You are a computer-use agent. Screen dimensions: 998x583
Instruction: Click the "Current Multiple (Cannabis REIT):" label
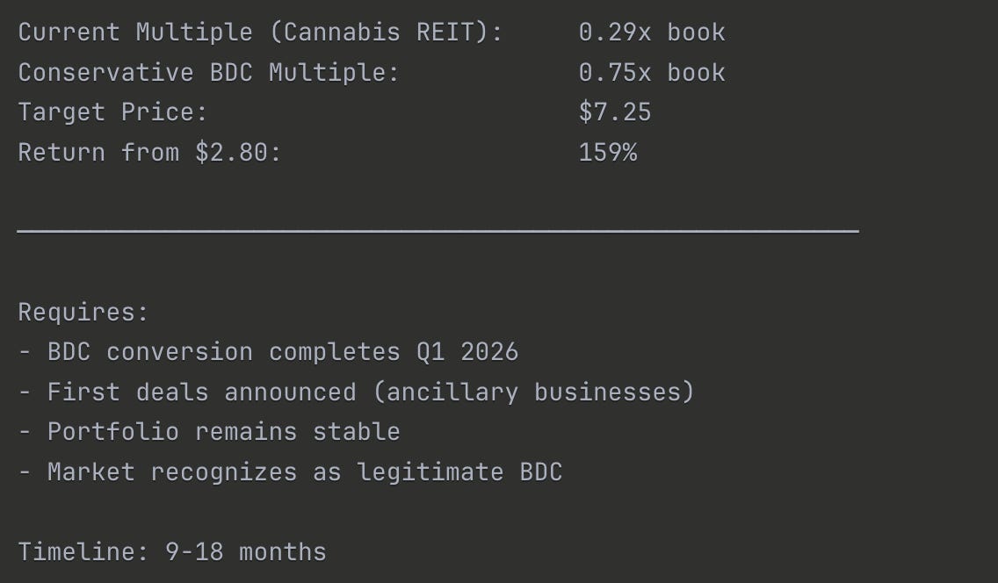pyautogui.click(x=260, y=32)
